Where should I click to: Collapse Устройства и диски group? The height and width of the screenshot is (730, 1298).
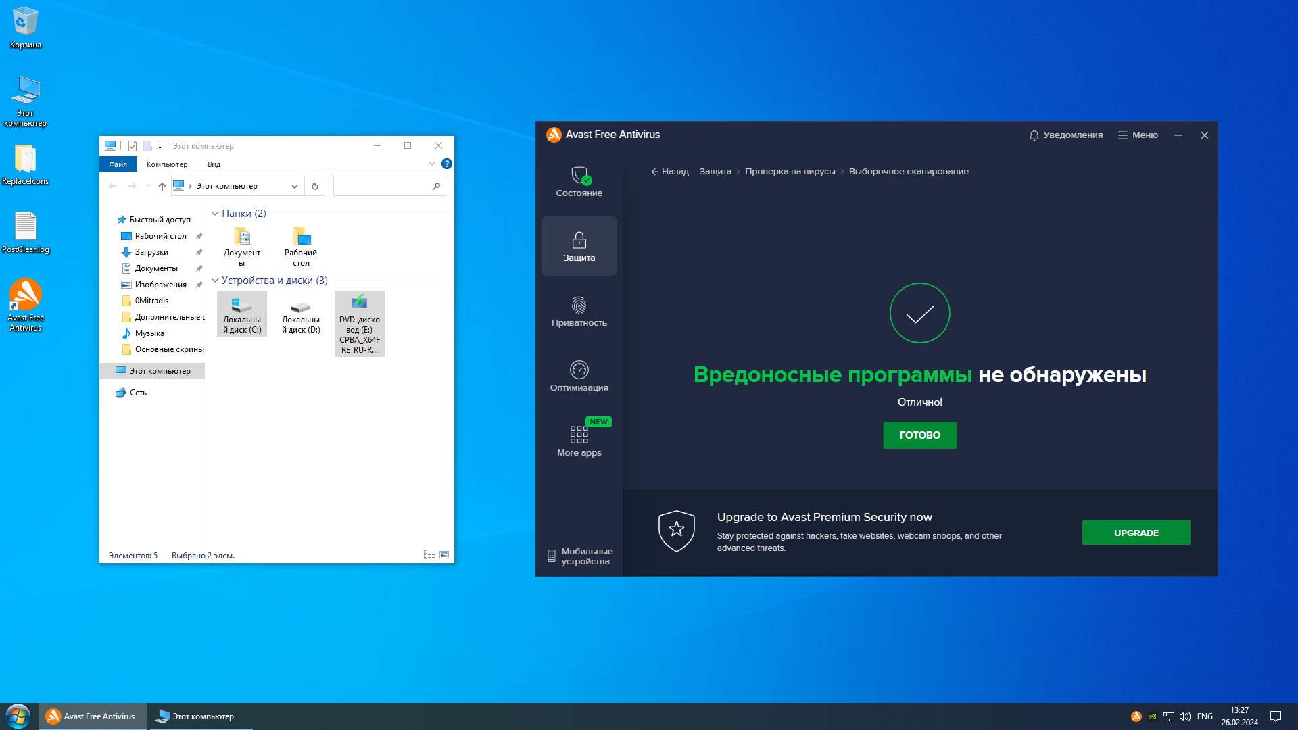click(215, 281)
